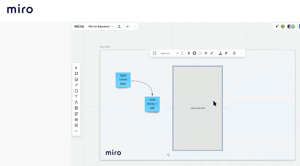The image size is (300, 166).
Task: Undo the last action
Action: pyautogui.click(x=128, y=27)
